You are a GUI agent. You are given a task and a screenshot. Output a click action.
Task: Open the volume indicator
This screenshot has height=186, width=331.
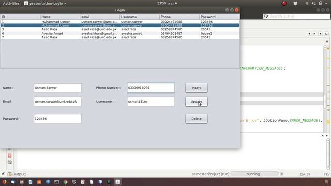(x=314, y=4)
